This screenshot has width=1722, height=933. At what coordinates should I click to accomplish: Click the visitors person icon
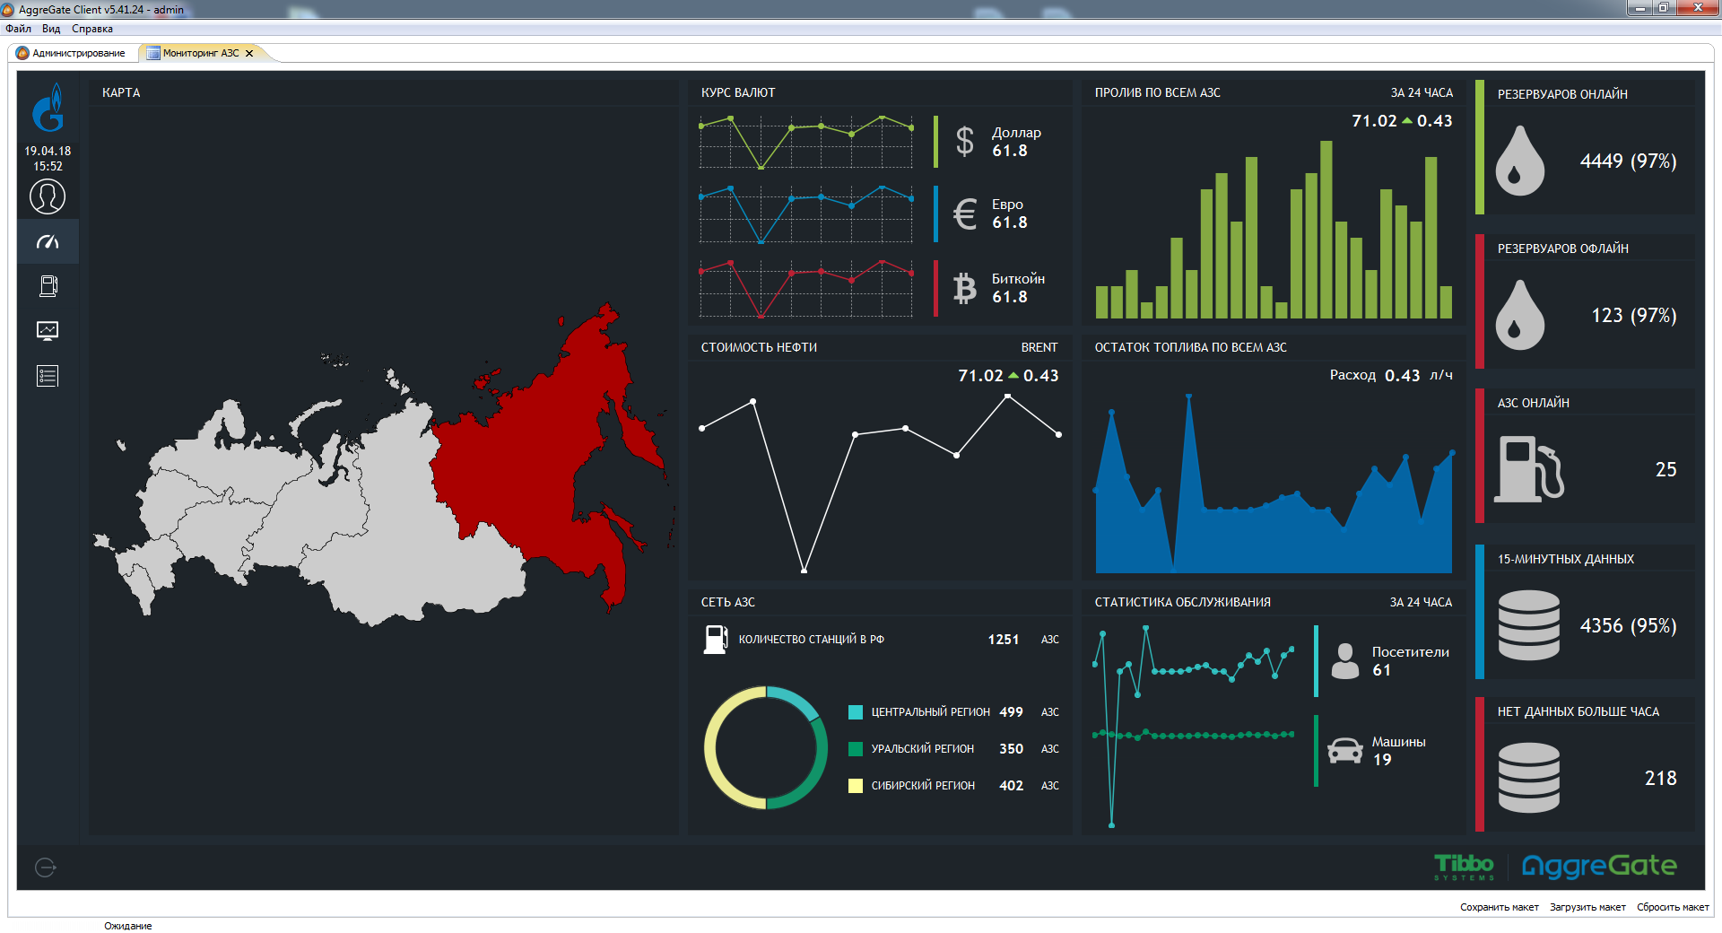[x=1345, y=661]
